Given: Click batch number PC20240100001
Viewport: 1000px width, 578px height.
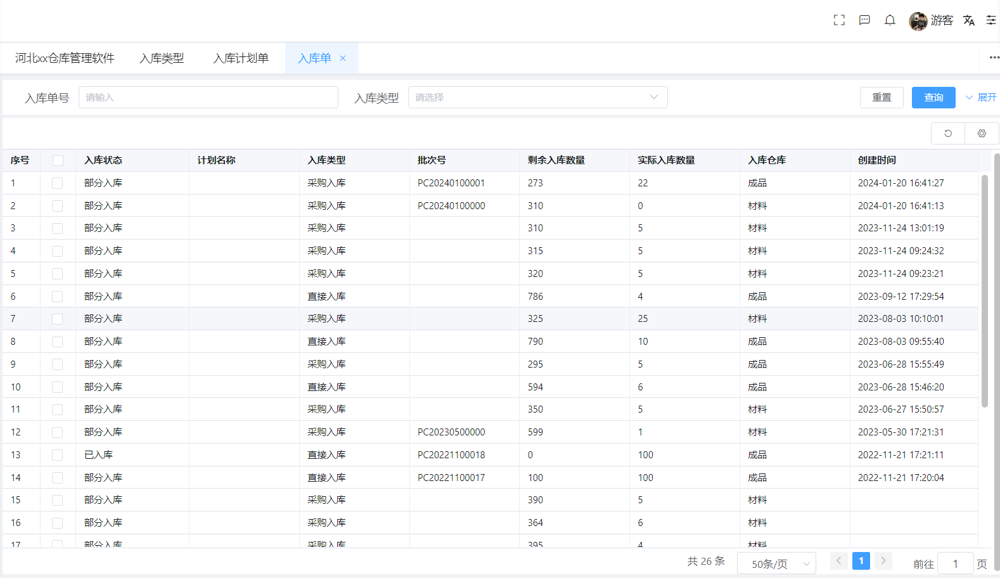Looking at the screenshot, I should [451, 183].
